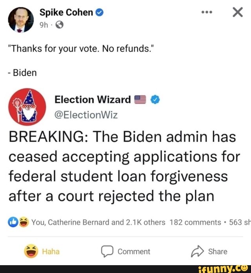
Task: Close the post with the X icon
Action: point(238,12)
